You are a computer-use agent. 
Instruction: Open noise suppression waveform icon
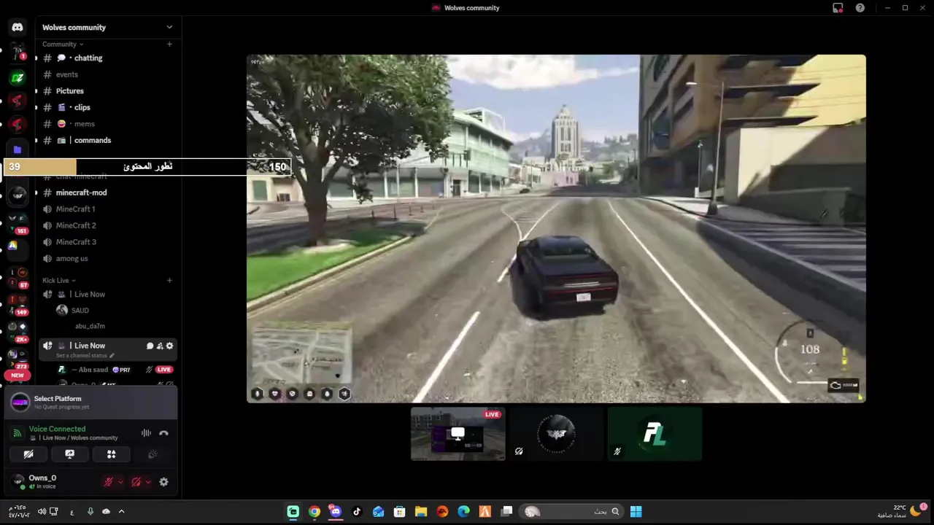146,433
